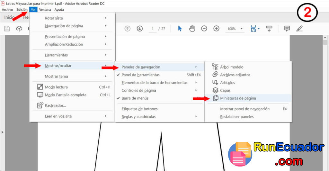Open the 100% zoom level dropdown
329x171 pixels.
(242, 29)
